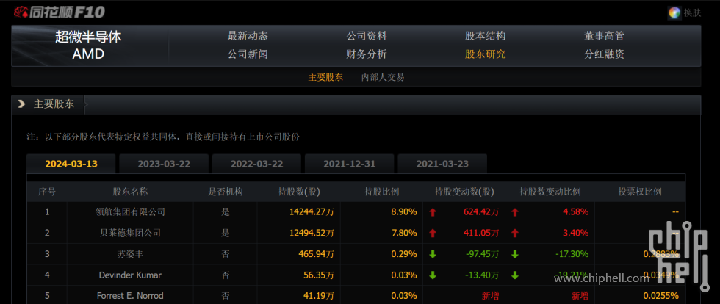This screenshot has width=720, height=304.
Task: Click shareholder 贝莱德集团公司
Action: point(131,234)
